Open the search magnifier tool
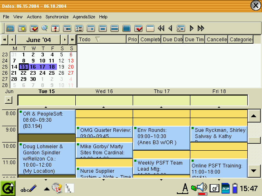Image resolution: width=262 pixels, height=196 pixels. pos(45,28)
